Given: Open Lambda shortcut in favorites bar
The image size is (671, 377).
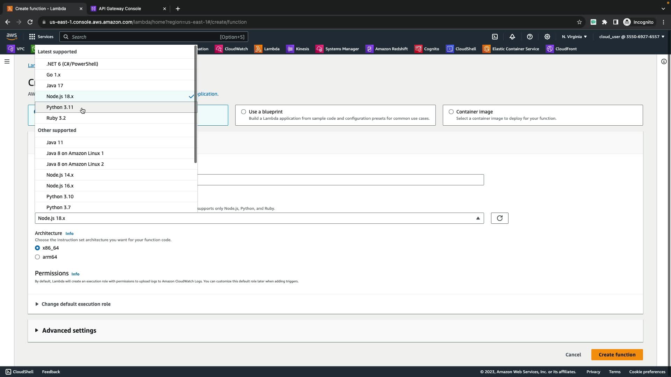Looking at the screenshot, I should pyautogui.click(x=267, y=49).
